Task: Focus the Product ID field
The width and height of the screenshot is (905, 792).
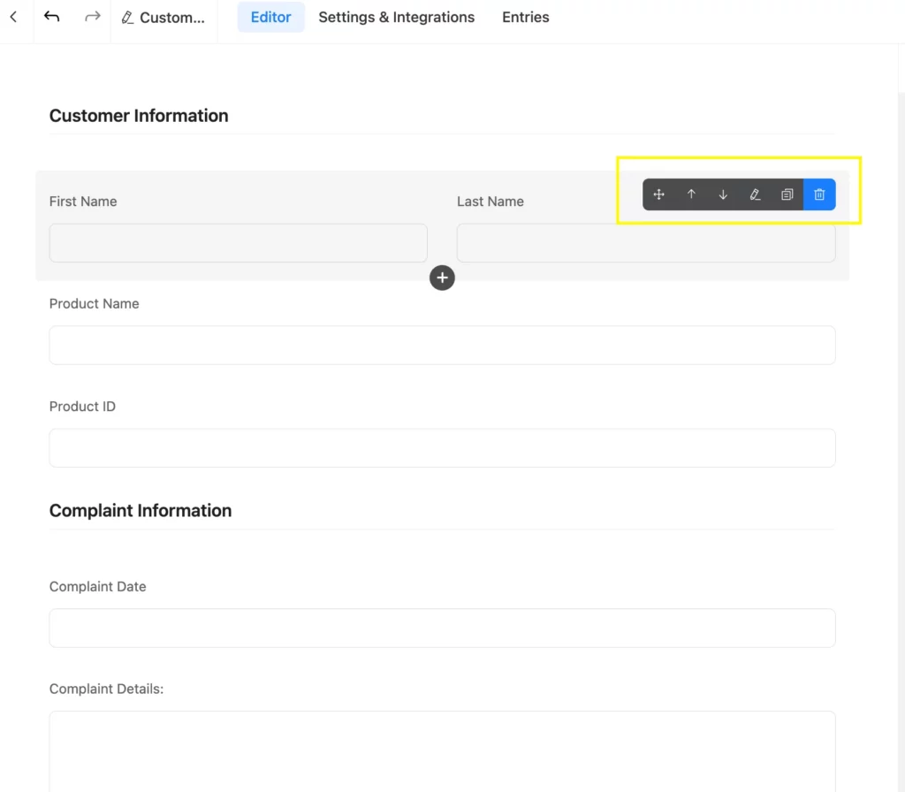Action: click(442, 448)
